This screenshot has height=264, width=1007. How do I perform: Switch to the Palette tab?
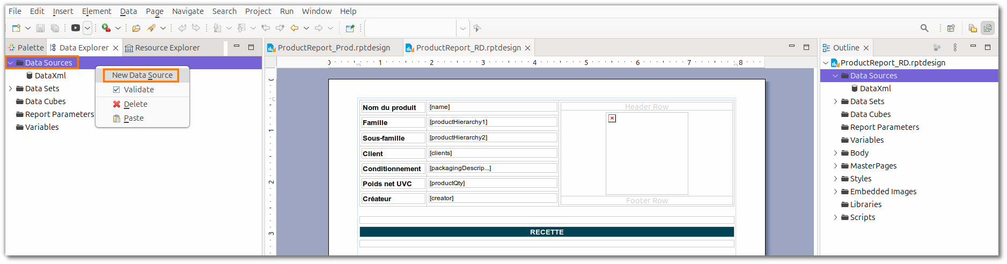[x=26, y=48]
